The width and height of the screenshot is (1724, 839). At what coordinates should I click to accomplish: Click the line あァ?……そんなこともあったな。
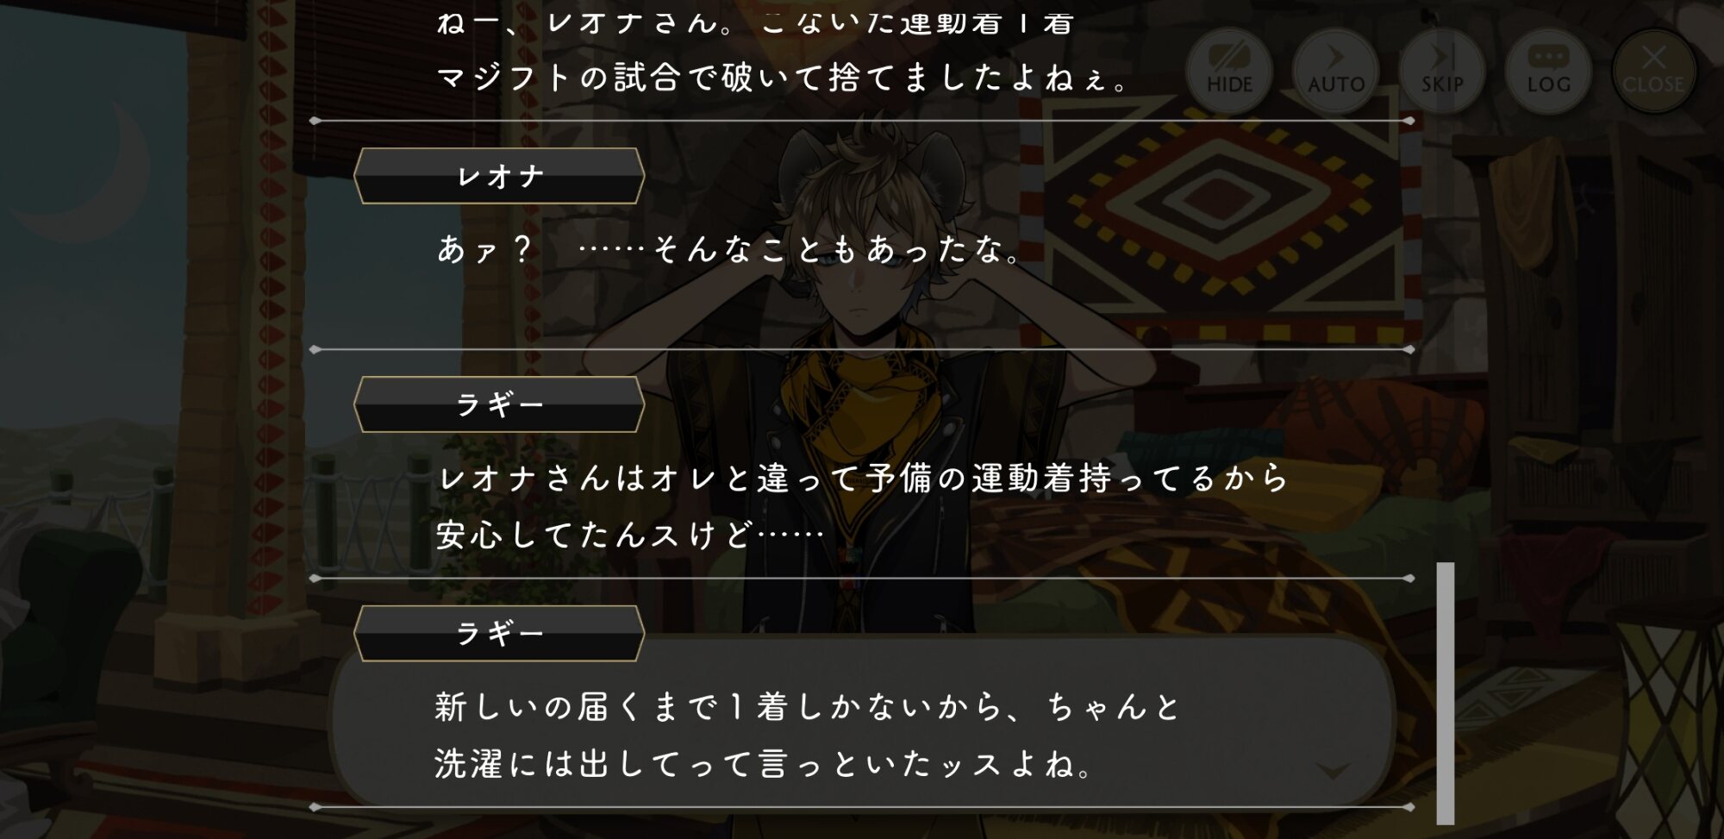729,249
